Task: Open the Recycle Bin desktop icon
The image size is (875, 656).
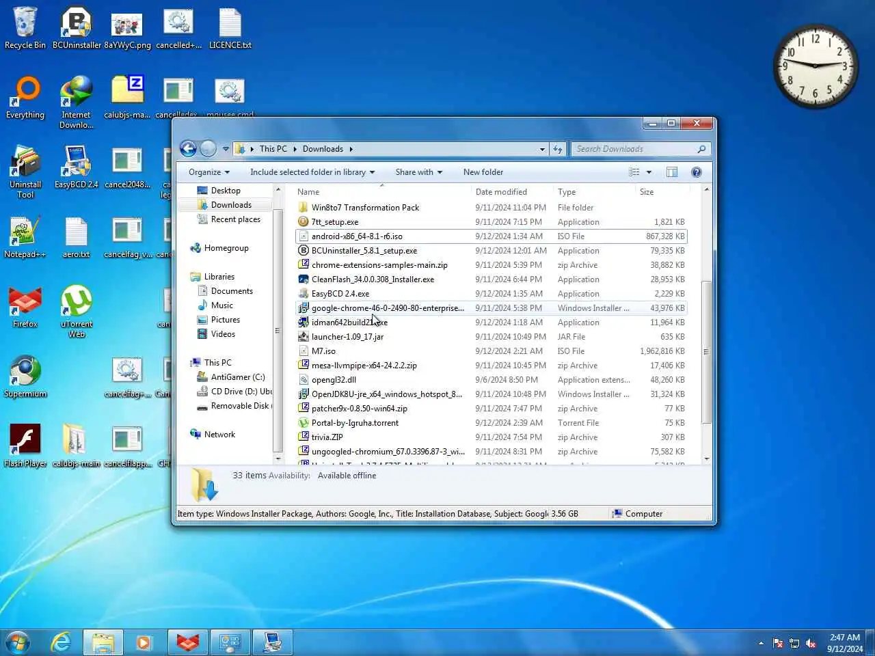Action: pos(25,28)
